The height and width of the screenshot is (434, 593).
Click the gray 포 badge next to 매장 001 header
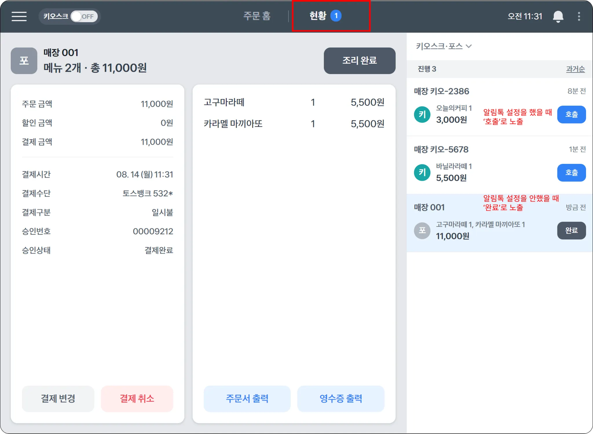pos(24,61)
